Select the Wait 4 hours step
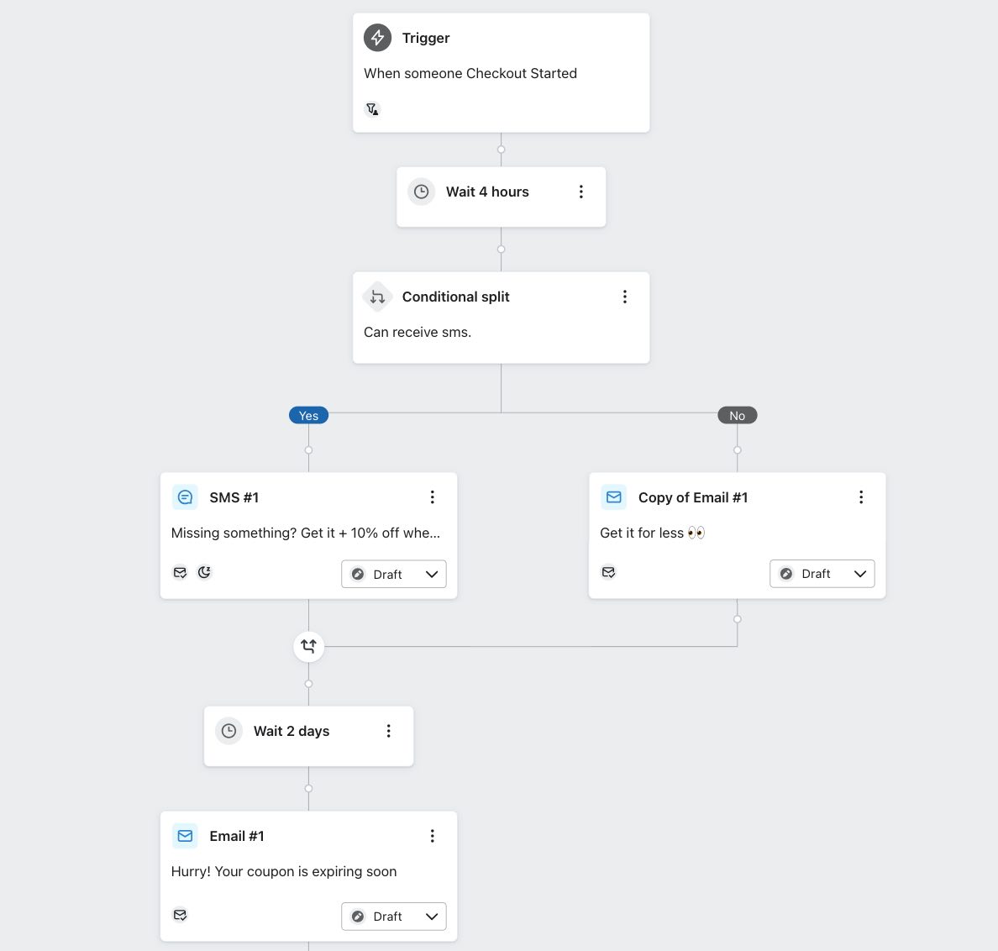Viewport: 998px width, 951px height. pyautogui.click(x=487, y=192)
